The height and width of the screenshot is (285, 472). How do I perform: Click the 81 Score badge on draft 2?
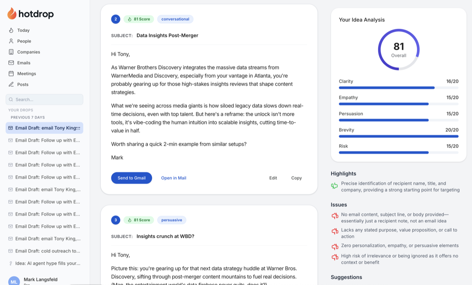(139, 19)
